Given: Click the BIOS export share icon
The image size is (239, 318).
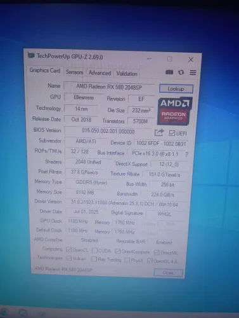Looking at the screenshot, I should coord(159,132).
